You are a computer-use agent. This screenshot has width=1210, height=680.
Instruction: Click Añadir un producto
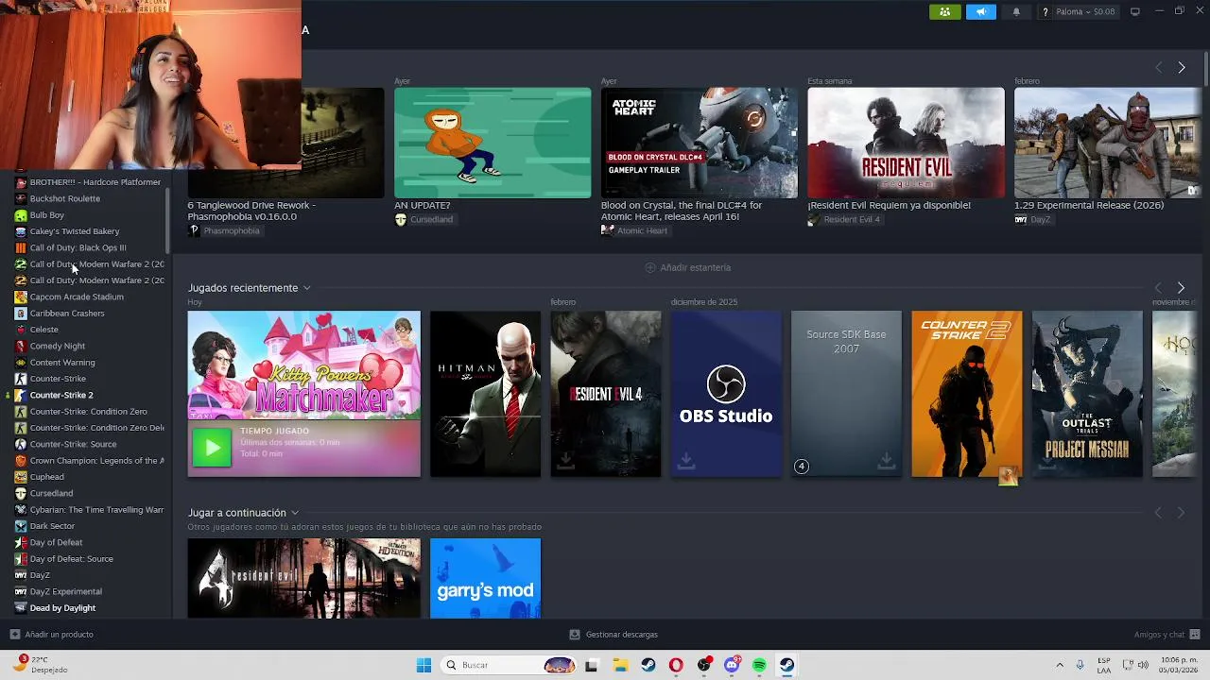tap(51, 635)
